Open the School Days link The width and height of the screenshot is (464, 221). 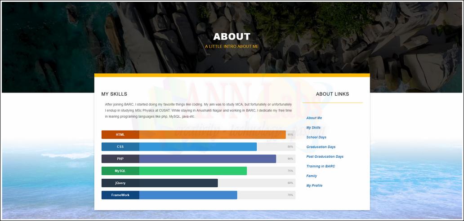coord(316,137)
